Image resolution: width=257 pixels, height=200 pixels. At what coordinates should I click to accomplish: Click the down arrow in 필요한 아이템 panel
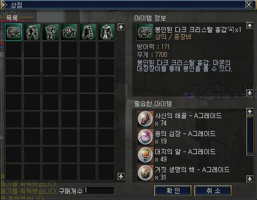(250, 179)
